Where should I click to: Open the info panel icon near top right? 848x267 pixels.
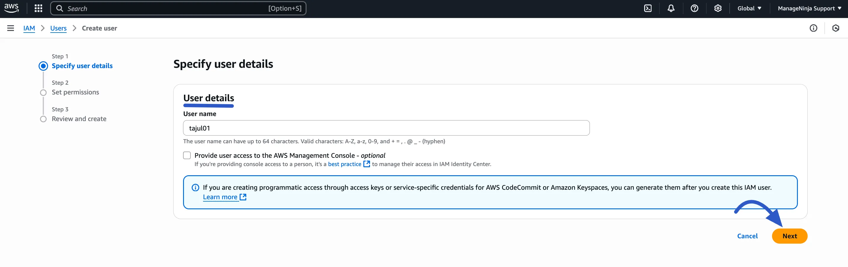[814, 28]
